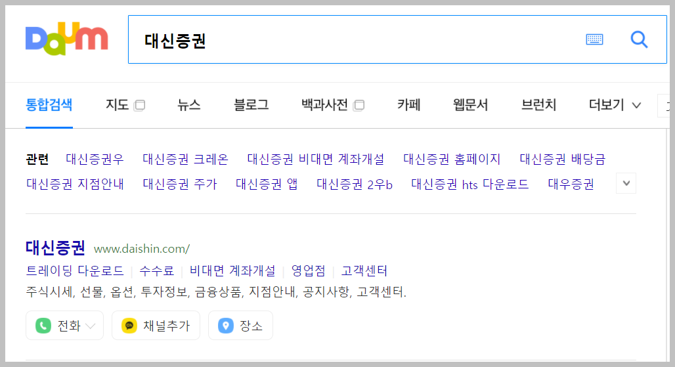Click related search 대신증권우
This screenshot has width=675, height=367.
[x=95, y=159]
